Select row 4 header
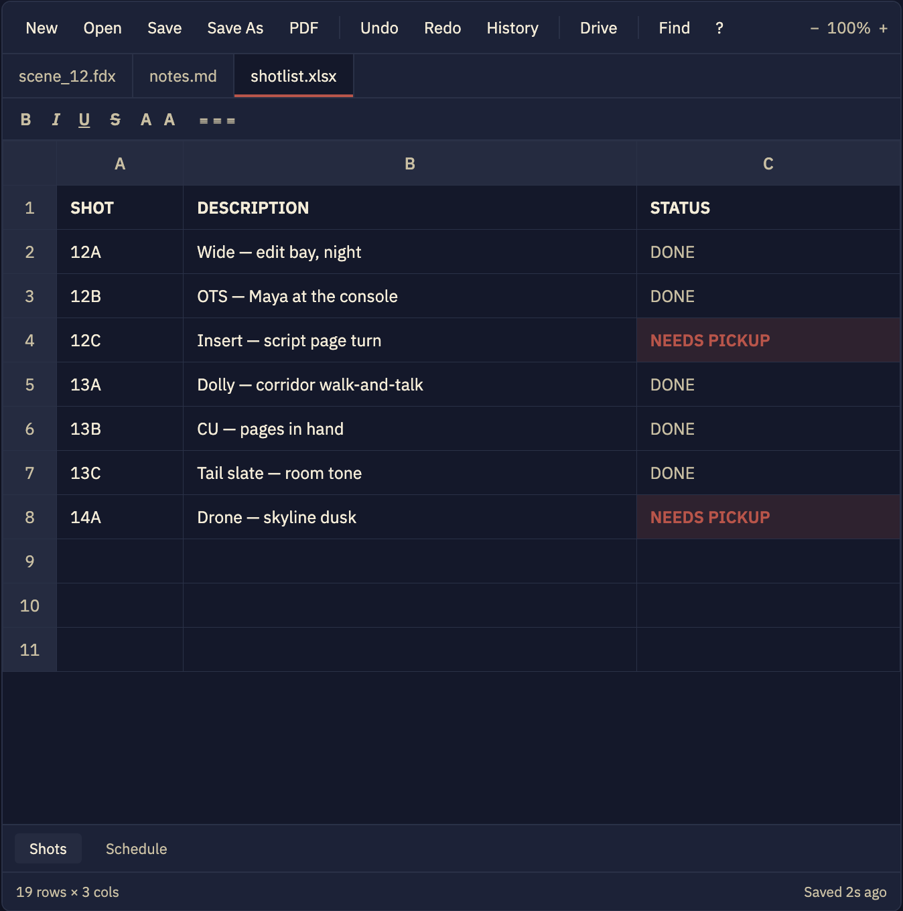Image resolution: width=903 pixels, height=911 pixels. pyautogui.click(x=29, y=340)
